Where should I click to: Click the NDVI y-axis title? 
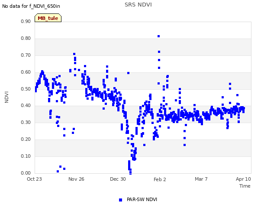coord(6,97)
